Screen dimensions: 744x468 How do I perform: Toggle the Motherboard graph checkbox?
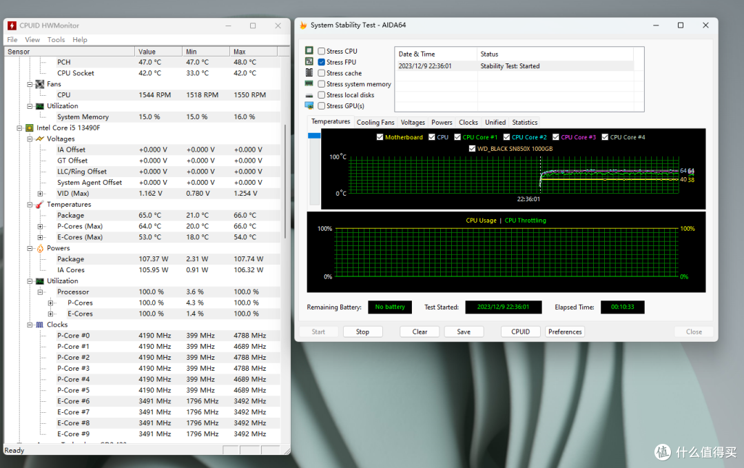(380, 137)
